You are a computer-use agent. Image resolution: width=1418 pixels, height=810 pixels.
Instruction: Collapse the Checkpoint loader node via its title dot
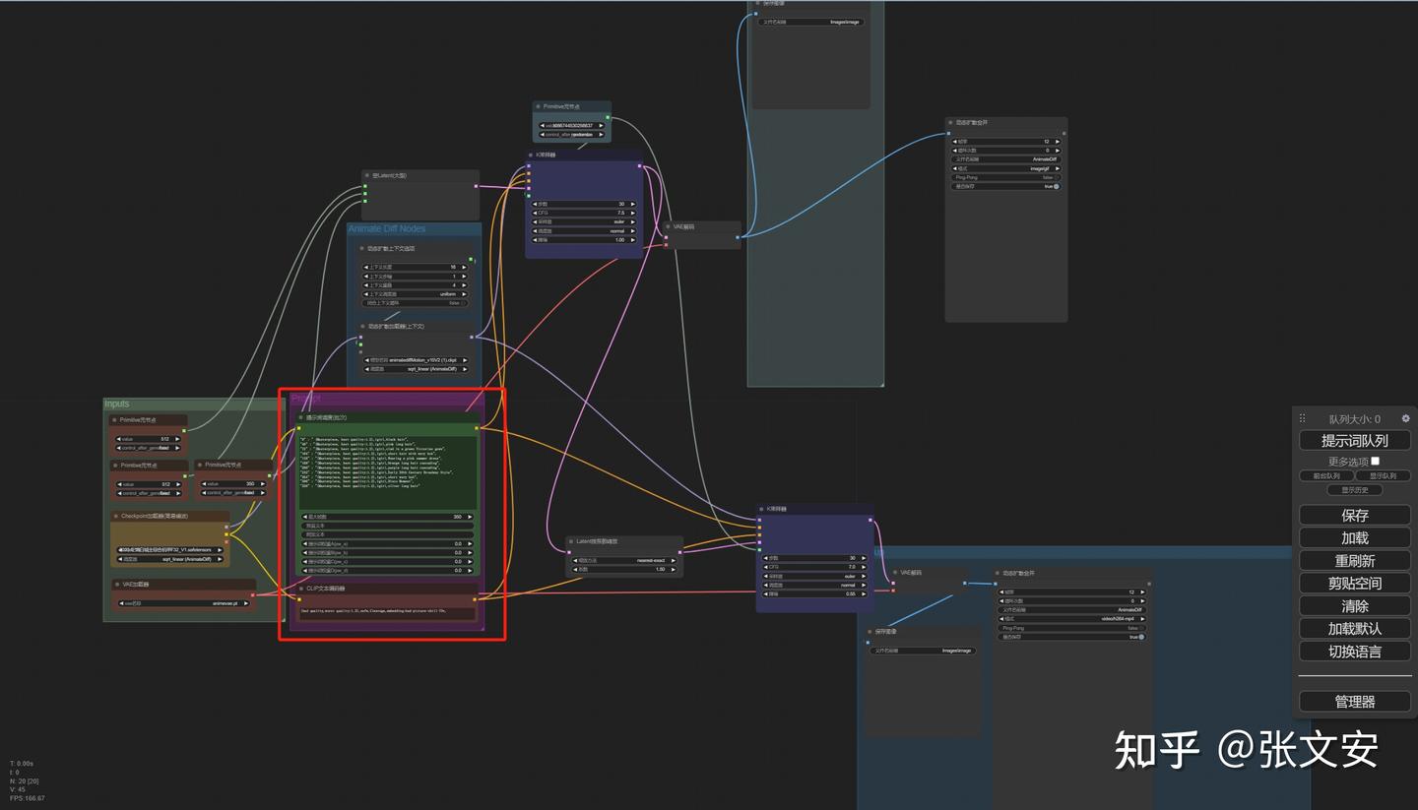115,516
